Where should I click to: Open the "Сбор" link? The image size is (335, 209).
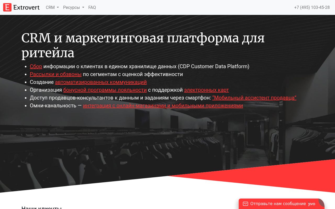click(36, 66)
